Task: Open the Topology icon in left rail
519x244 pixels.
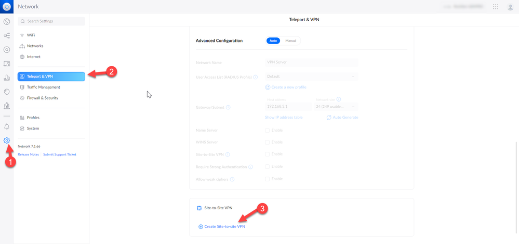Action: (x=7, y=36)
